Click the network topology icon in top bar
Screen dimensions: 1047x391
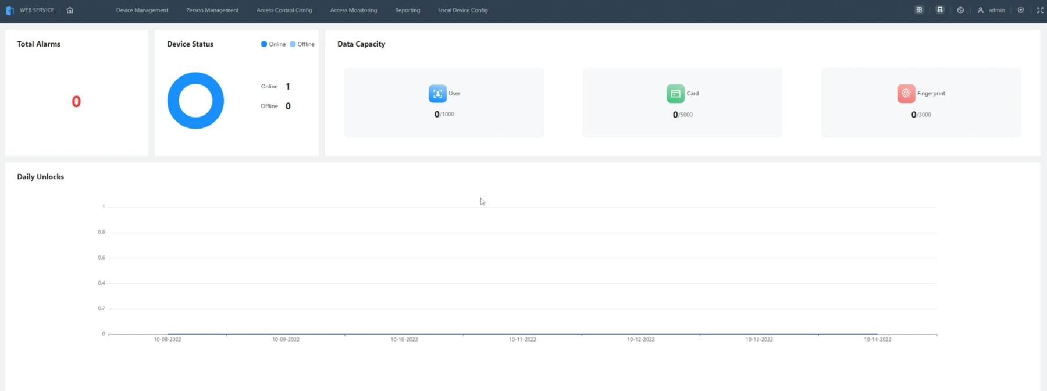click(x=940, y=10)
